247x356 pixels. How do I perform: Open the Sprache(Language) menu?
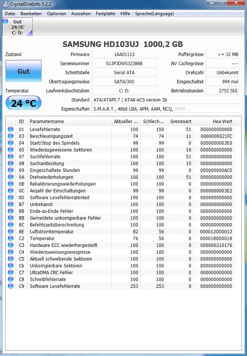coord(155,14)
